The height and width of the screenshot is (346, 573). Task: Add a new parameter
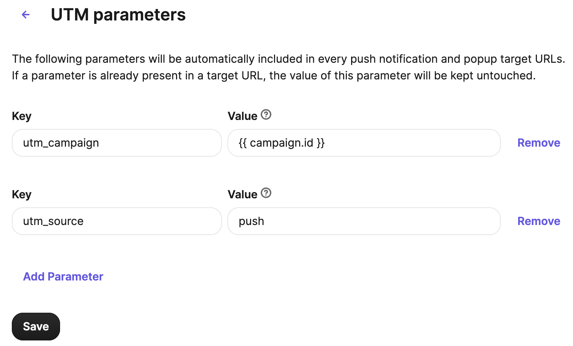click(x=63, y=277)
